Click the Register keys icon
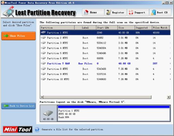Screen dimensions: 174x136 point(109,12)
